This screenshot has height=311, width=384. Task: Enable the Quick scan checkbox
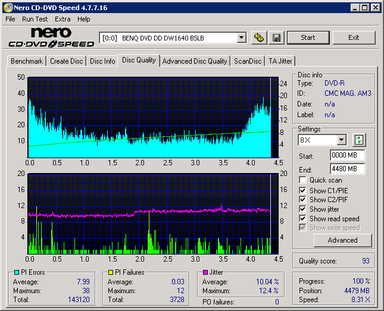pyautogui.click(x=303, y=180)
